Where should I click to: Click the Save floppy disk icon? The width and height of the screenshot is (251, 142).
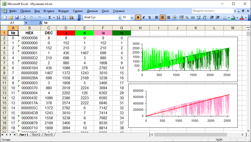(x=17, y=17)
